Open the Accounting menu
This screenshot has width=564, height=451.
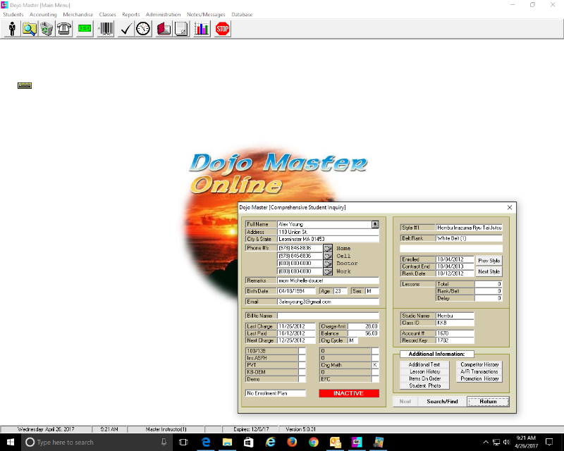click(43, 14)
